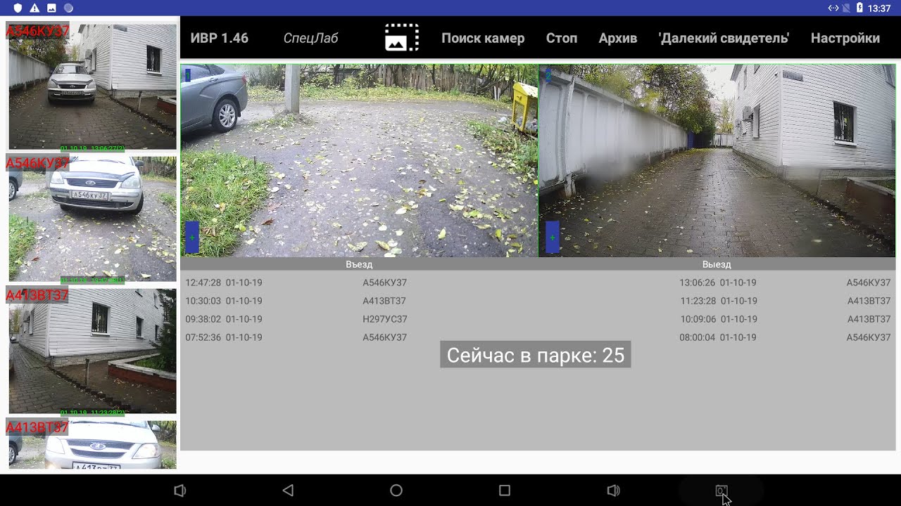Open the Архив menu
The height and width of the screenshot is (506, 901).
tap(618, 38)
